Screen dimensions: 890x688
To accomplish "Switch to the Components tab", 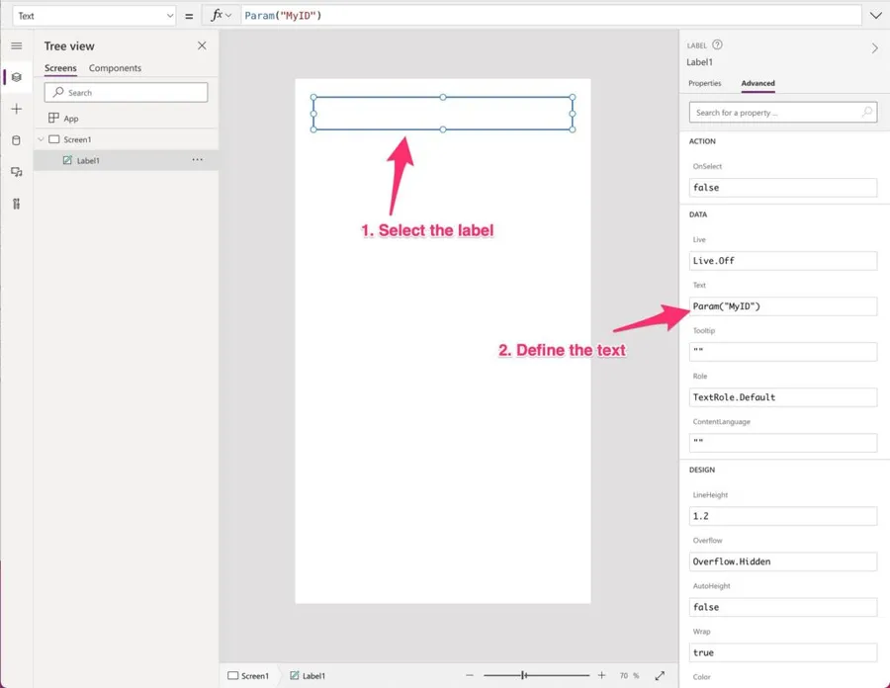I will [x=115, y=68].
